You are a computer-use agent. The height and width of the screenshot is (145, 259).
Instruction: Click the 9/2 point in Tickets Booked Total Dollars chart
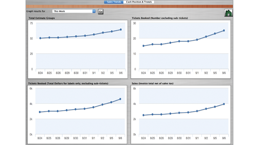pyautogui.click(x=102, y=105)
